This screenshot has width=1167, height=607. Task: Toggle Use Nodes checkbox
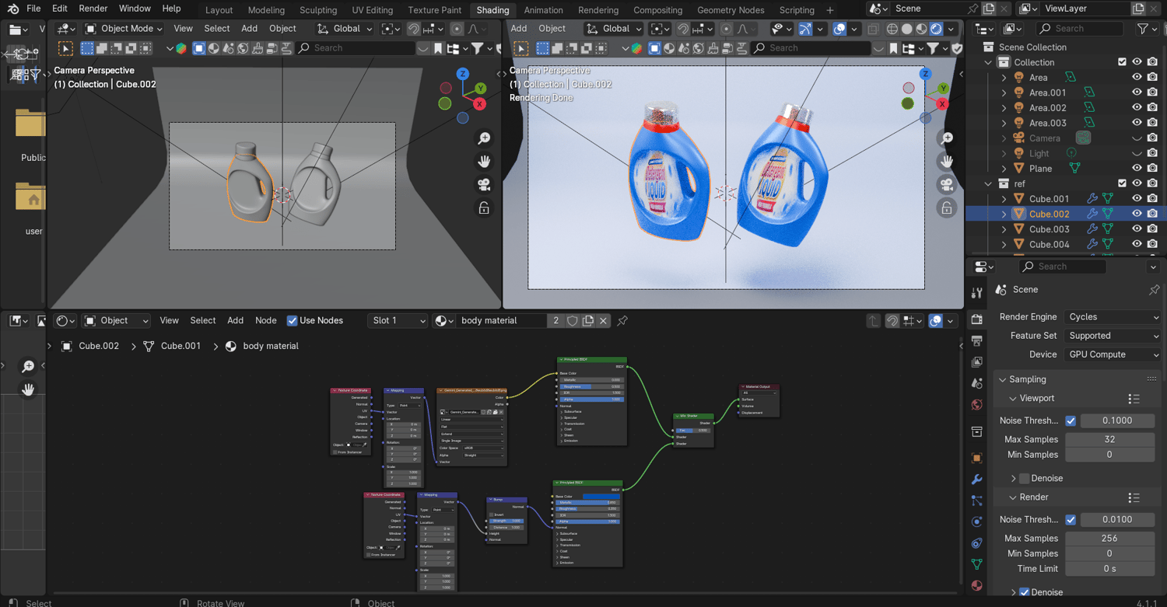pyautogui.click(x=293, y=320)
